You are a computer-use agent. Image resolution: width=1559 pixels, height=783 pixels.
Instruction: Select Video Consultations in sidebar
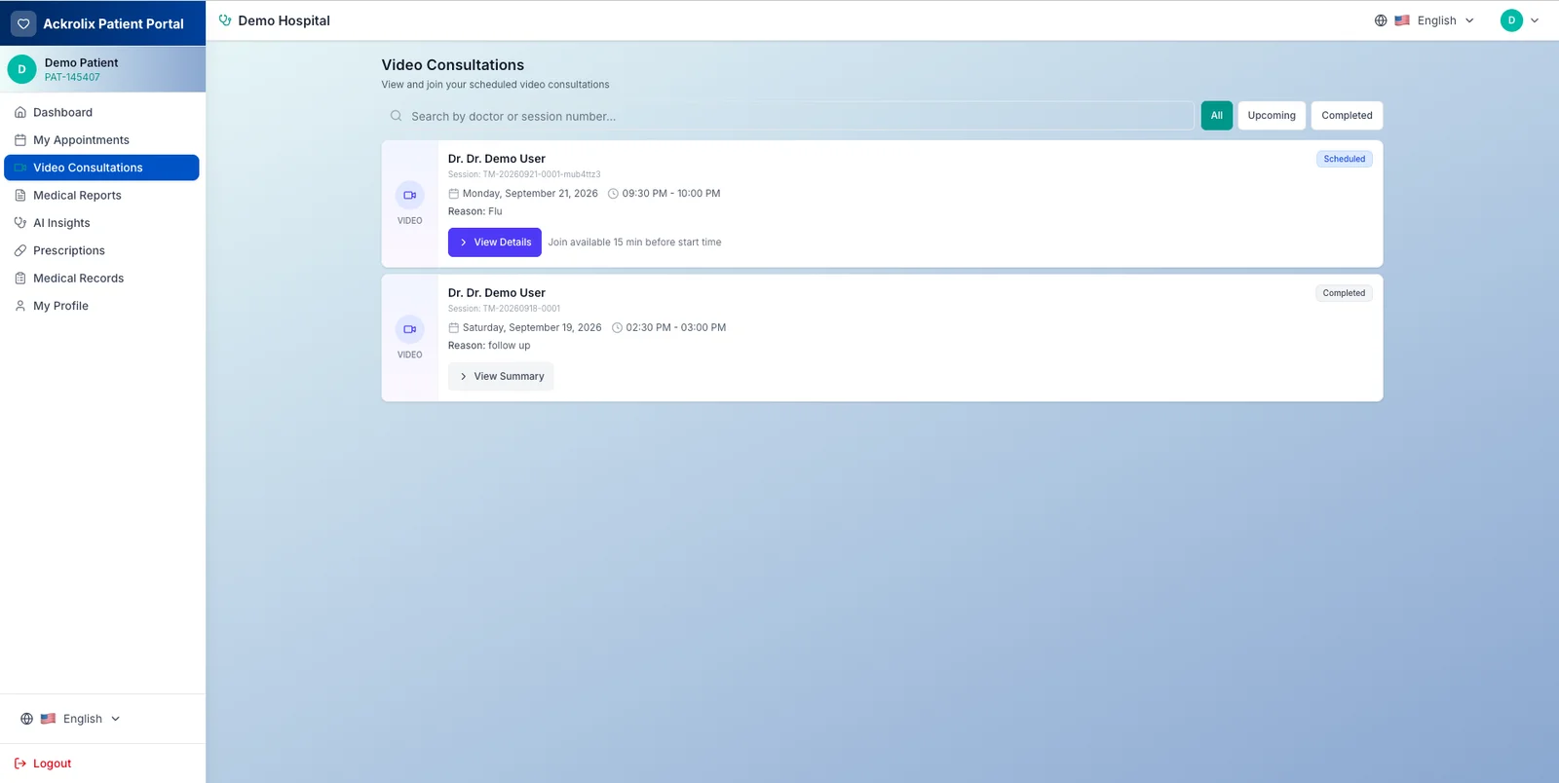pyautogui.click(x=101, y=168)
